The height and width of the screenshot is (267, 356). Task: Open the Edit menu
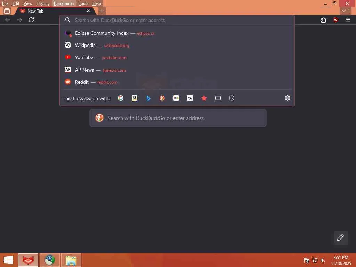[16, 3]
